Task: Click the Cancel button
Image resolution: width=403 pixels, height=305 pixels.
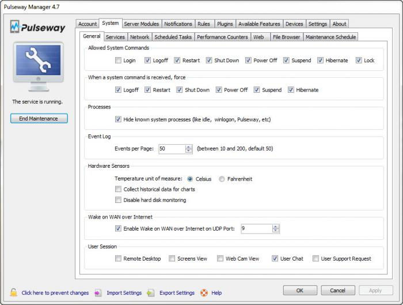Action: [338, 291]
